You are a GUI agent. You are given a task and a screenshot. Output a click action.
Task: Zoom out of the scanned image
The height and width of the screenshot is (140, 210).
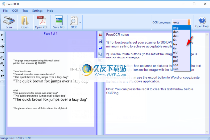[2, 64]
